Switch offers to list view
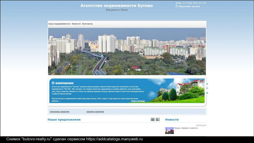This screenshot has height=143, width=254. click(158, 120)
